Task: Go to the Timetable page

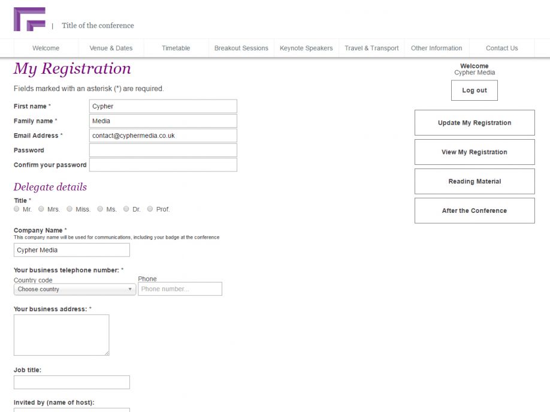Action: coord(176,48)
